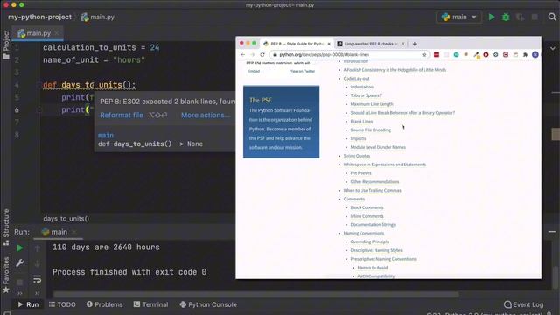Viewport: 560px width, 315px height.
Task: Close the main tab in the Run panel
Action: coord(73,232)
